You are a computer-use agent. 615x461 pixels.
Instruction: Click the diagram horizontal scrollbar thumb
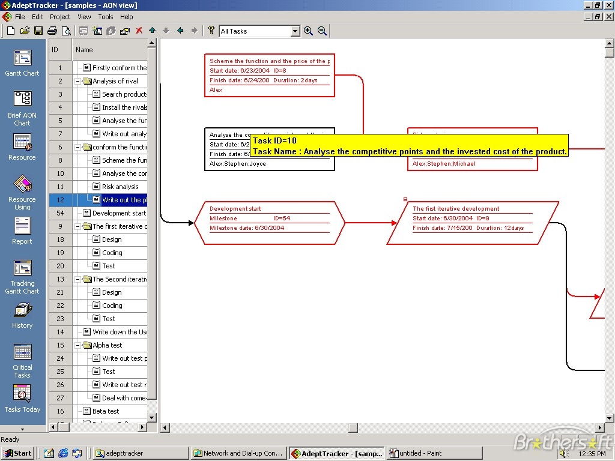pos(353,427)
